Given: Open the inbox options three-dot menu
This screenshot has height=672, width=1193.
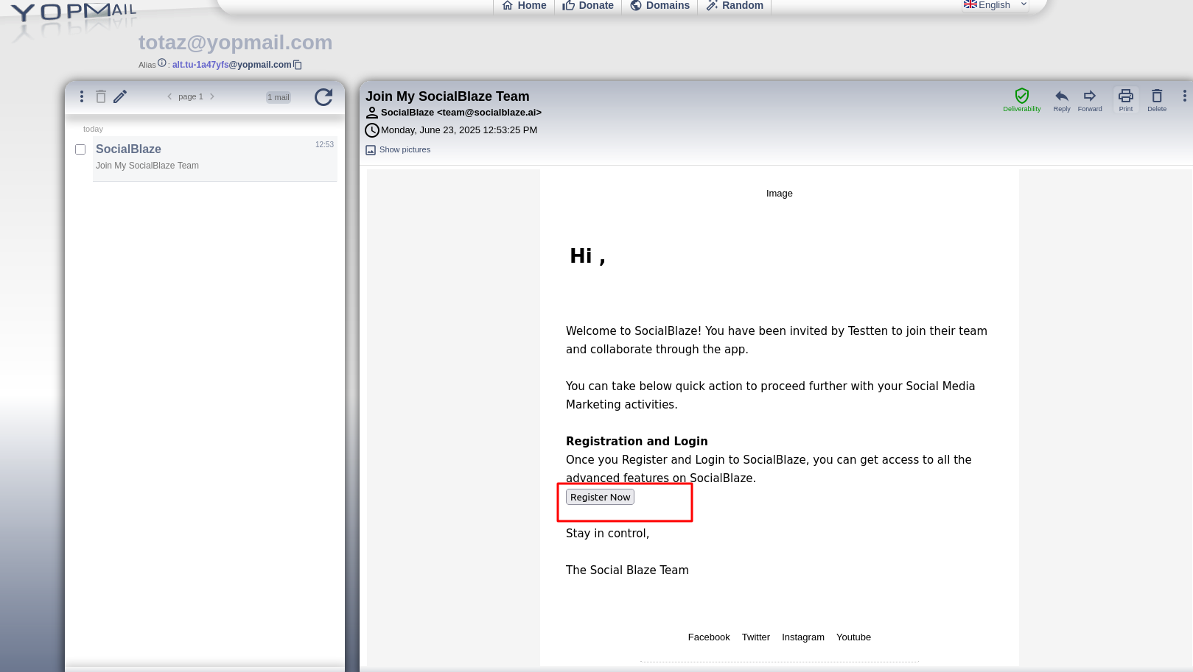Looking at the screenshot, I should click(x=82, y=96).
